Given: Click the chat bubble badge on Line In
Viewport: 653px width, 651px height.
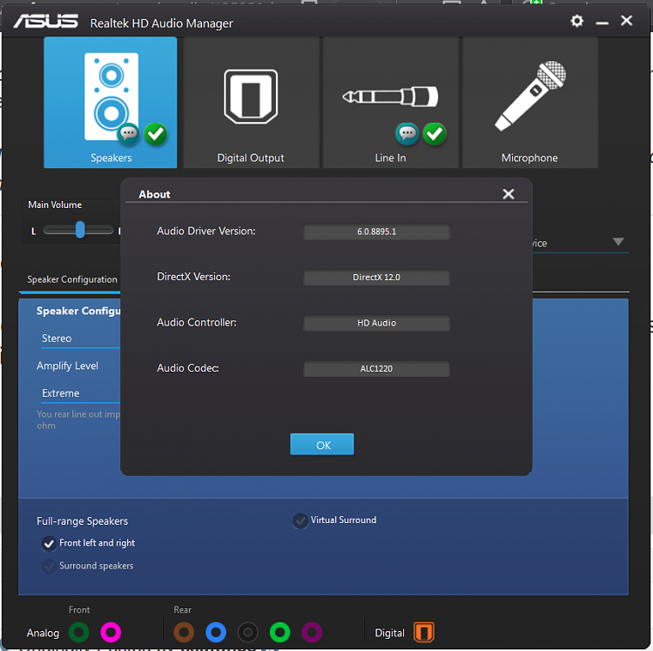Looking at the screenshot, I should coord(407,134).
